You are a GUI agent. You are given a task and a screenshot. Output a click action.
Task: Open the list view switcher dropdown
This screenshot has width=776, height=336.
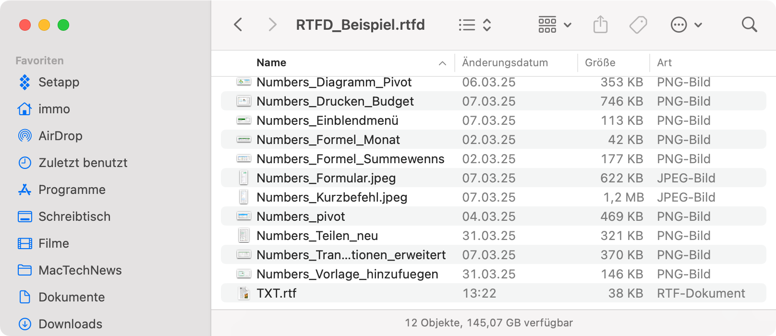point(474,24)
